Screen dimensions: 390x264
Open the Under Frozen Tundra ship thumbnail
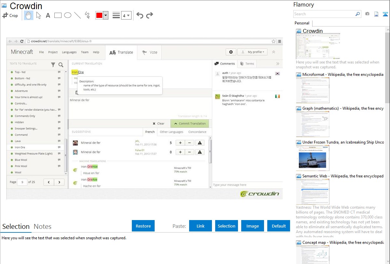point(313,158)
